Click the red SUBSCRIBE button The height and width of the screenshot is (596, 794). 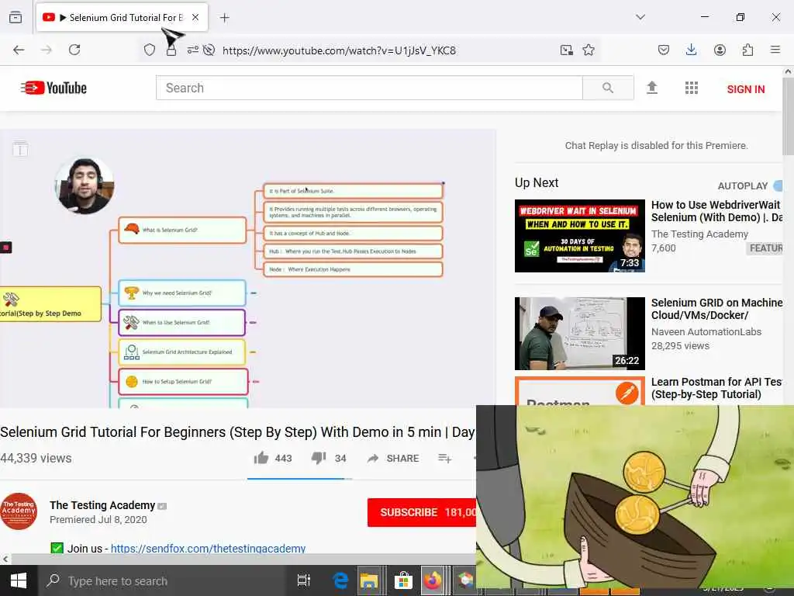[422, 512]
